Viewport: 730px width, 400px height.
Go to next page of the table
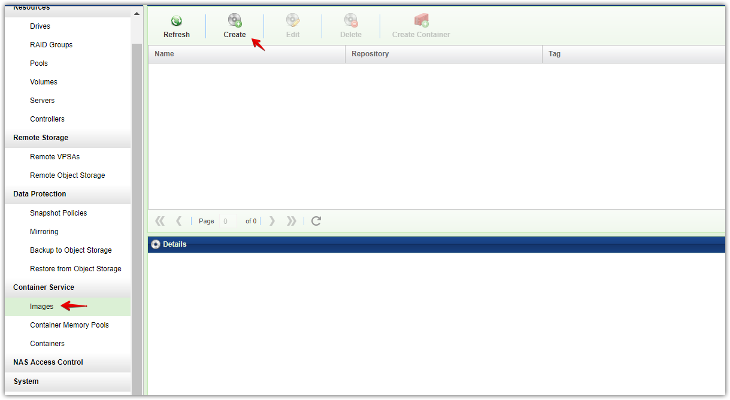point(272,221)
